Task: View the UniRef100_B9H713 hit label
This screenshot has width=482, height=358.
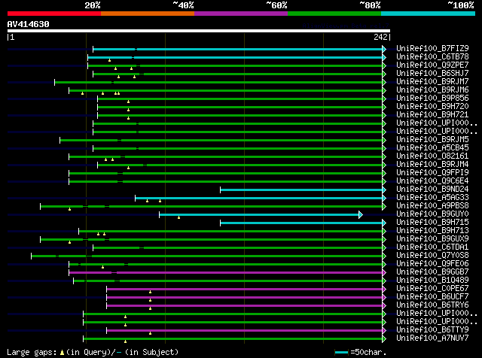Action: pos(432,231)
